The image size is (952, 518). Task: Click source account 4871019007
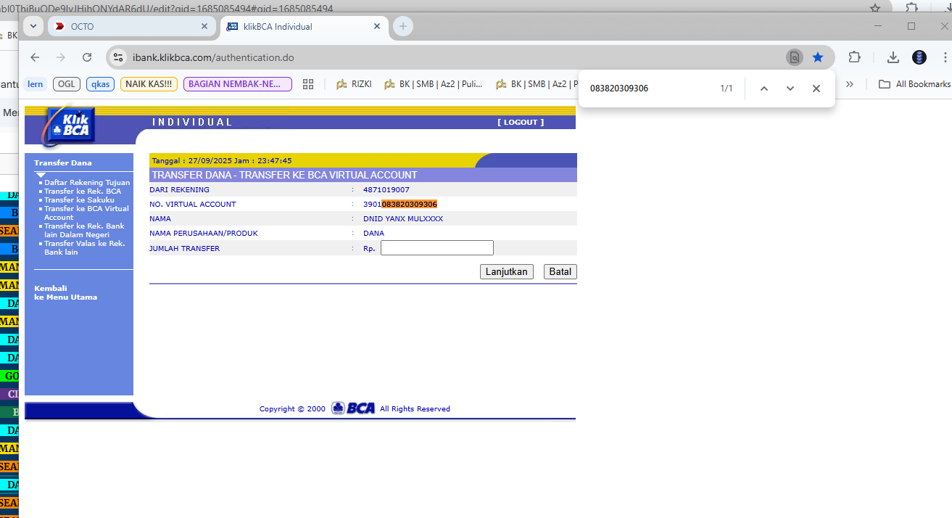(386, 190)
